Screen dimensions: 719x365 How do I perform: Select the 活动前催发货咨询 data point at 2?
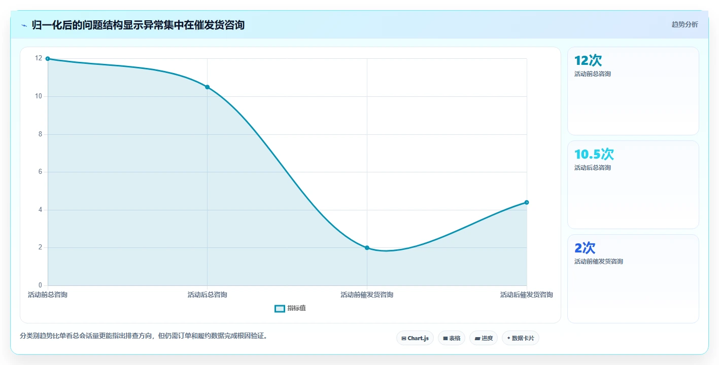click(x=367, y=248)
